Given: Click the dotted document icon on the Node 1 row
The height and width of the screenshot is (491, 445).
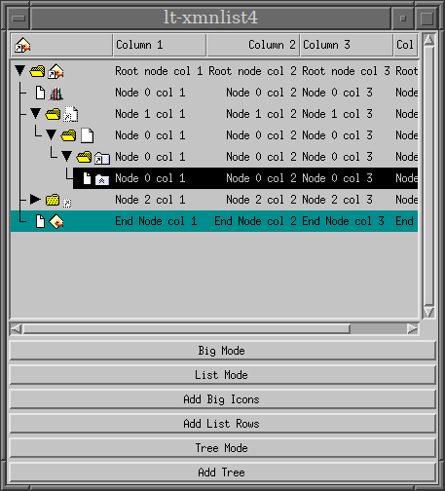Looking at the screenshot, I should pos(71,114).
